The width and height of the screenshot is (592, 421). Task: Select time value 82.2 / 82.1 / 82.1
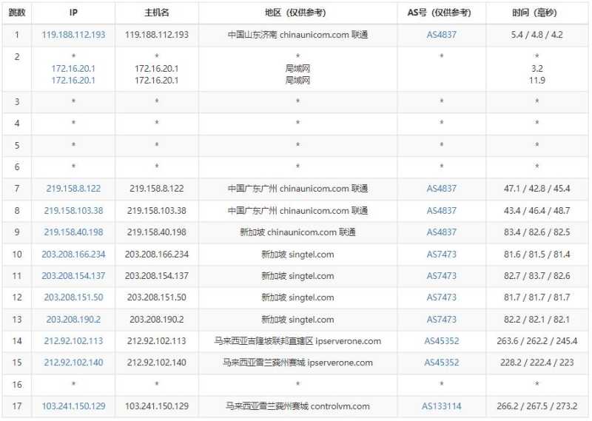(537, 320)
